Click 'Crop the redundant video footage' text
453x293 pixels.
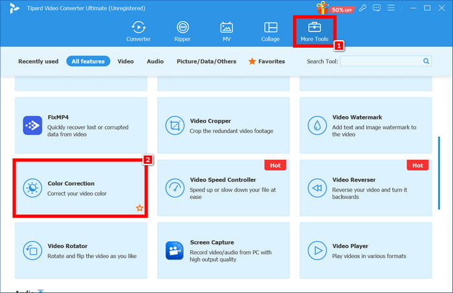click(232, 131)
